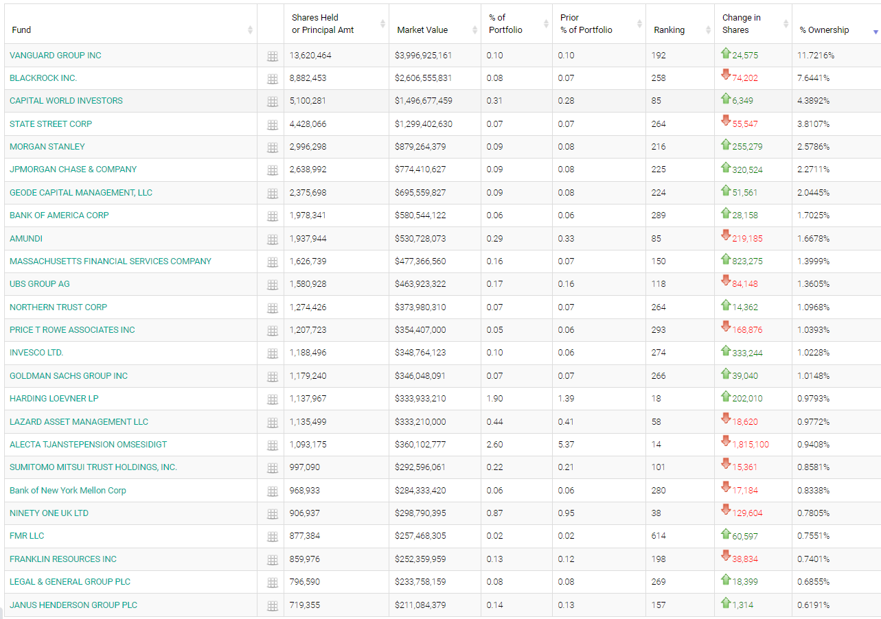Open grid icon in GEODE CAPITAL MANAGEMENT row
This screenshot has height=619, width=881.
[272, 194]
